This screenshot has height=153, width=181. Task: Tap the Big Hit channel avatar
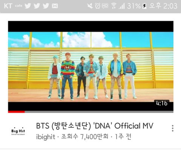pyautogui.click(x=18, y=131)
